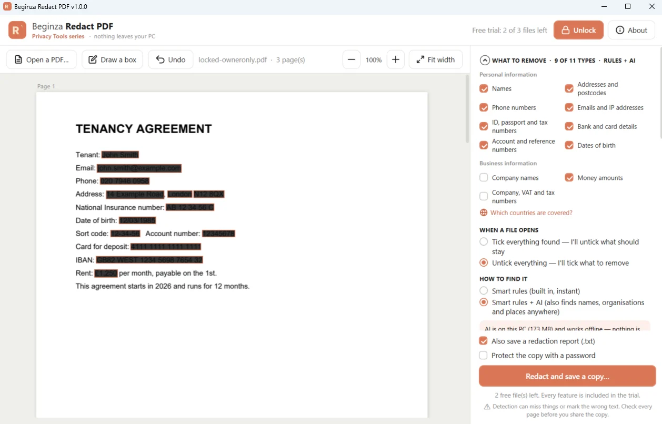Click the locked-owneronly.pdf file name
The image size is (662, 424).
coord(233,59)
